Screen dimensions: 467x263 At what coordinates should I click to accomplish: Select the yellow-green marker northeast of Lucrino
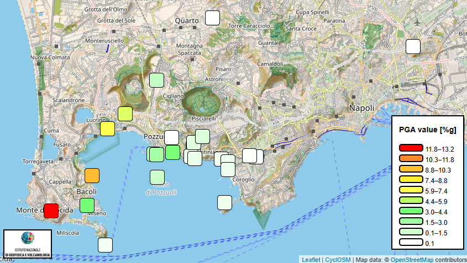tap(125, 114)
